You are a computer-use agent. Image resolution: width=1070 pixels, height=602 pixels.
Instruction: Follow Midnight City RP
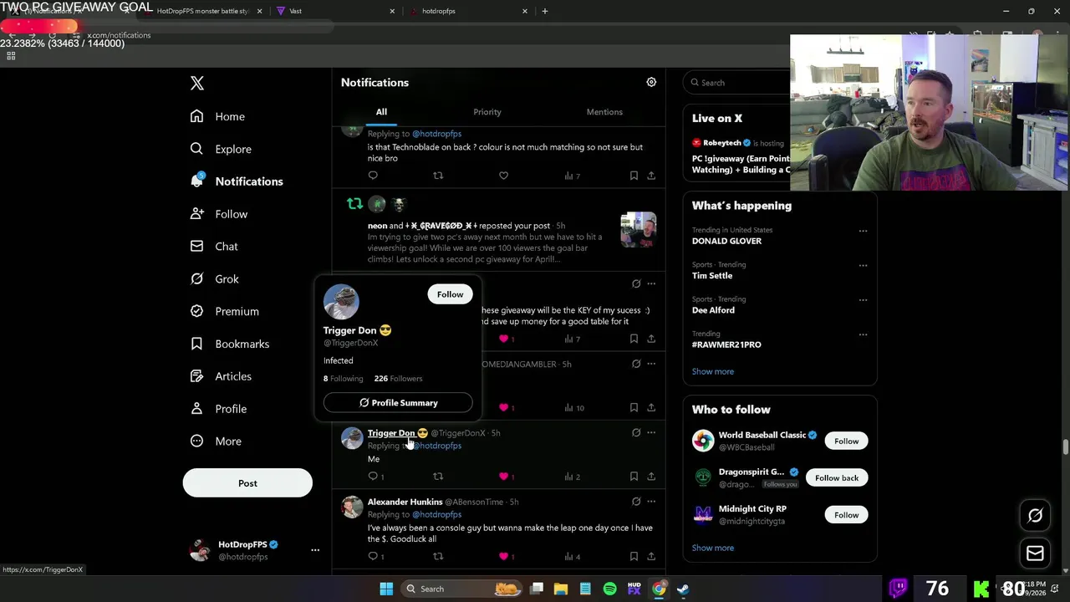846,515
